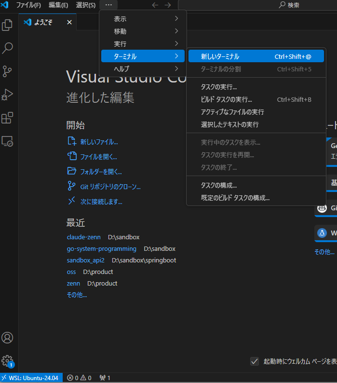Image resolution: width=337 pixels, height=383 pixels.
Task: Open recent project zenn
Action: [x=73, y=283]
